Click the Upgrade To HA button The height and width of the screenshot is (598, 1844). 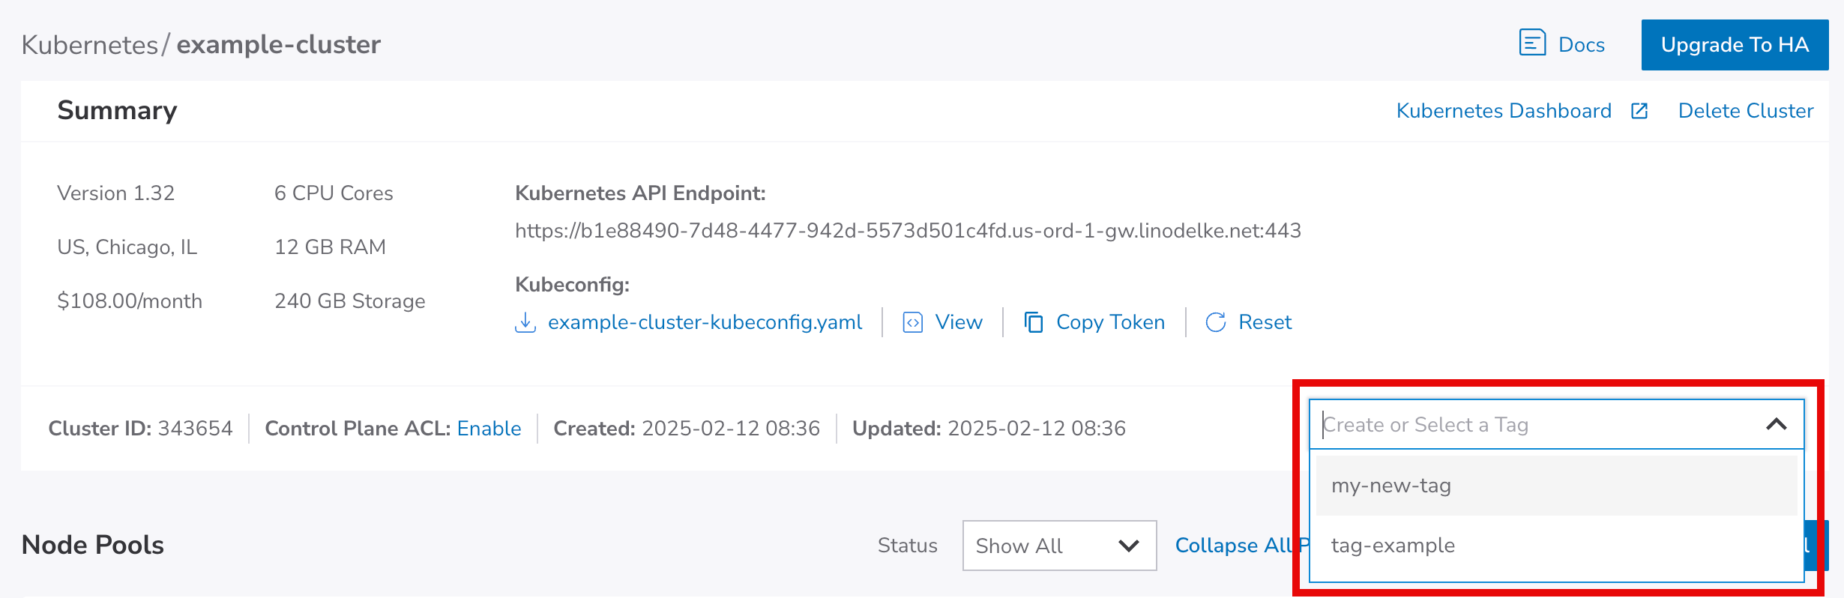pyautogui.click(x=1734, y=45)
